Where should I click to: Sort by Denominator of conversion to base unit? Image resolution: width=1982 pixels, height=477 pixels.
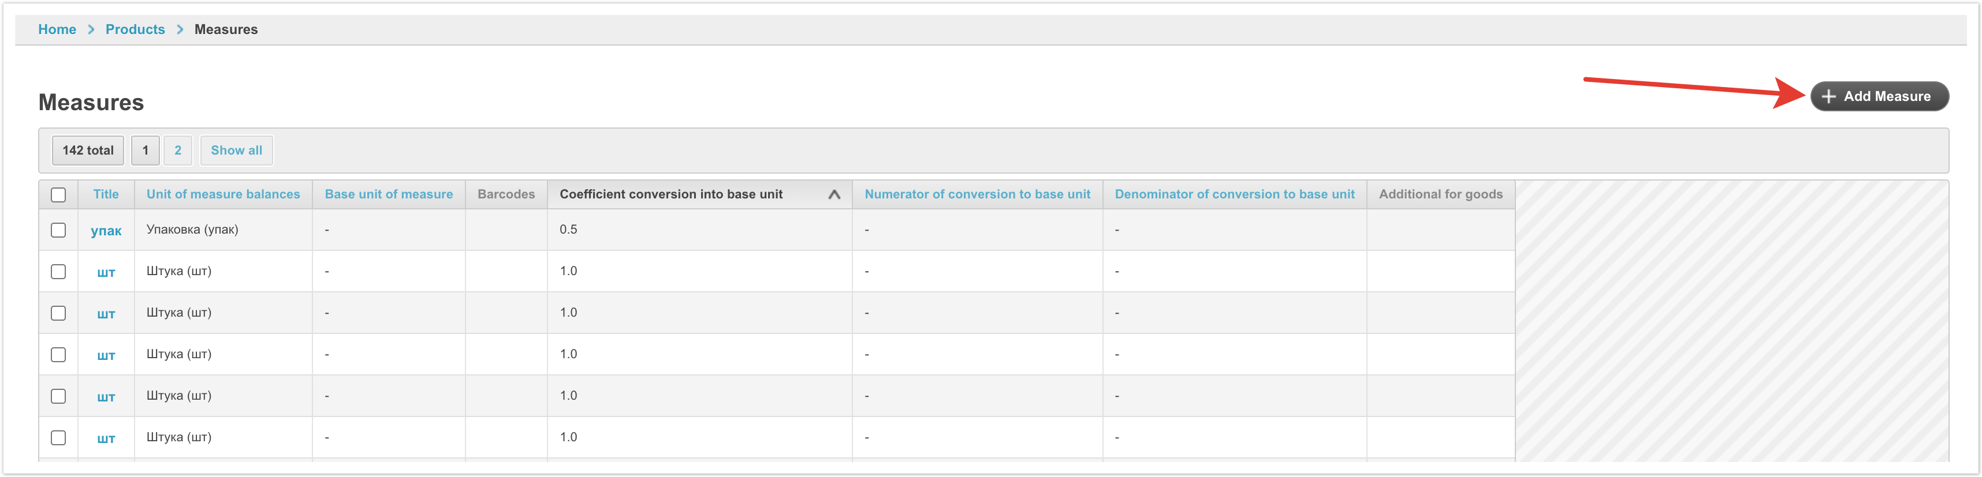click(1234, 194)
